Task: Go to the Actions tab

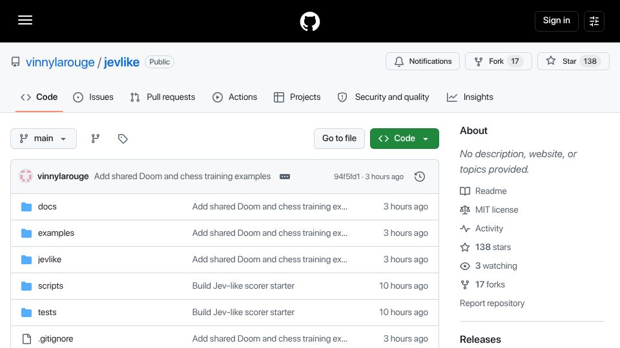Action: 235,97
